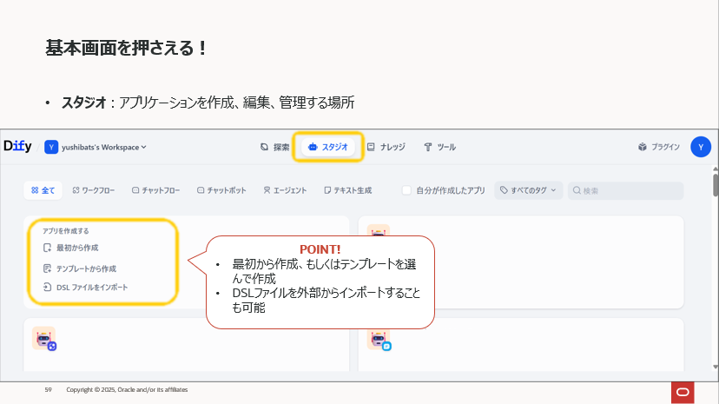Image resolution: width=719 pixels, height=404 pixels.
Task: Click the chevron next to すべてのタグ
Action: click(x=553, y=190)
